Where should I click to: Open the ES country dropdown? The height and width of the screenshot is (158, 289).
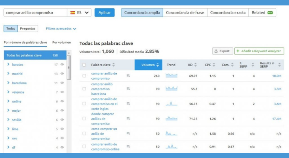pos(79,13)
